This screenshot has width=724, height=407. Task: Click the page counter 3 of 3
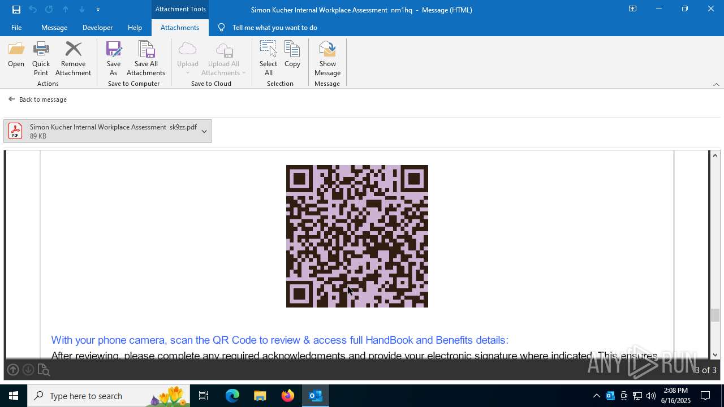(x=705, y=370)
